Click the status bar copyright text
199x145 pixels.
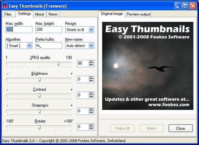point(64,141)
